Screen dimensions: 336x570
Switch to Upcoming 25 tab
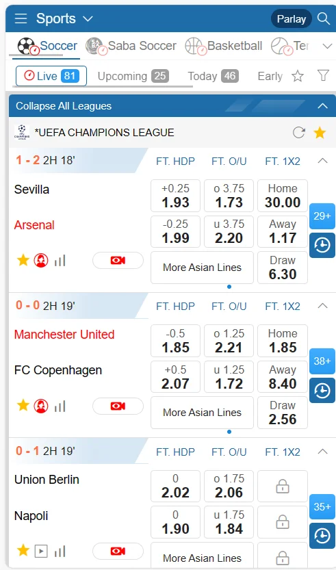pyautogui.click(x=133, y=76)
